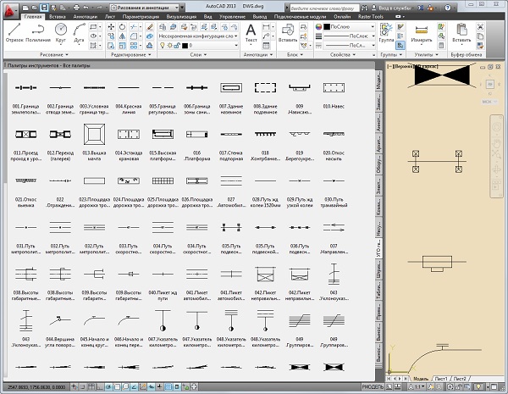Image resolution: width=508 pixels, height=394 pixels.
Task: Click the search keyword input field
Action: tap(324, 6)
